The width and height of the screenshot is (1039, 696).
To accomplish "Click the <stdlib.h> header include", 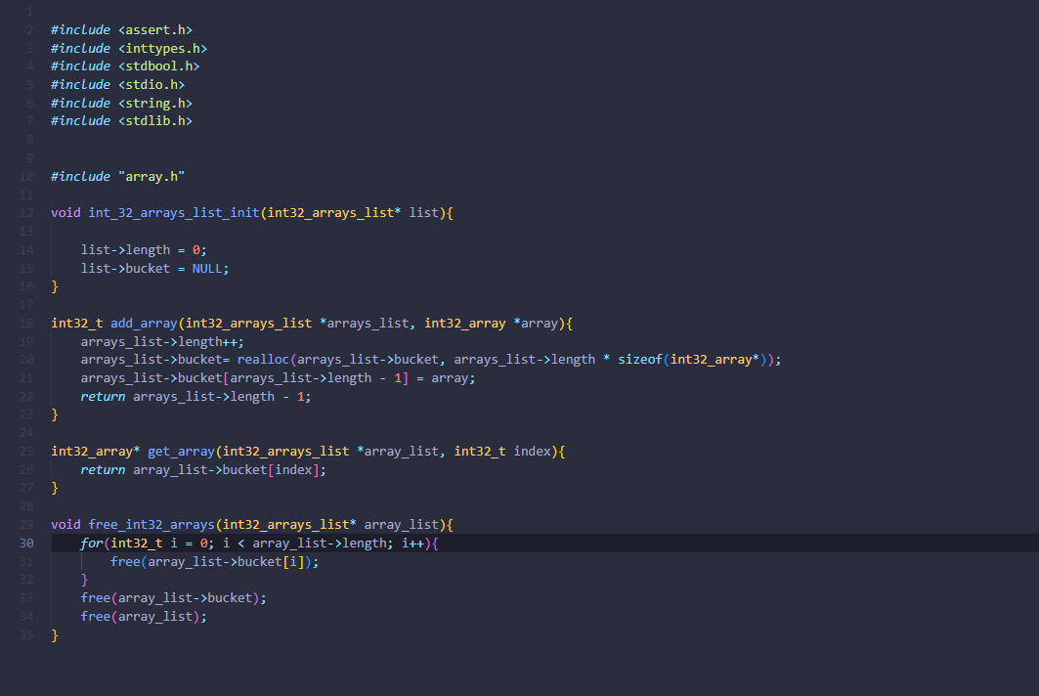I will (x=155, y=120).
